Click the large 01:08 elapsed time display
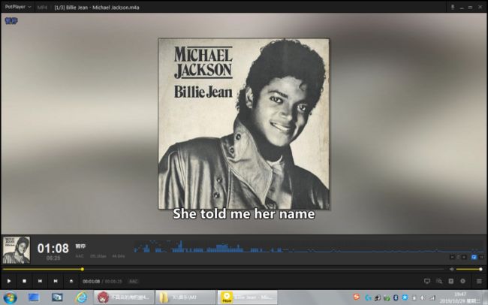 [53, 249]
